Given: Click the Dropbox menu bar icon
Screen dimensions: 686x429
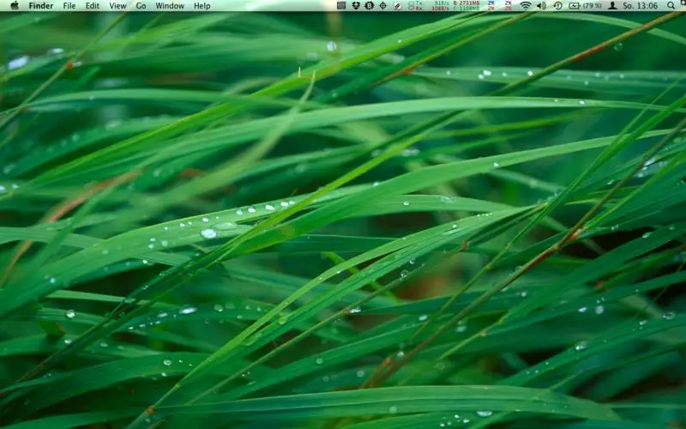Looking at the screenshot, I should coord(355,5).
